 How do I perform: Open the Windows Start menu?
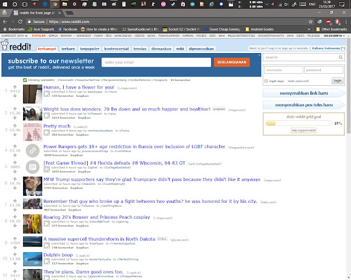5,4
